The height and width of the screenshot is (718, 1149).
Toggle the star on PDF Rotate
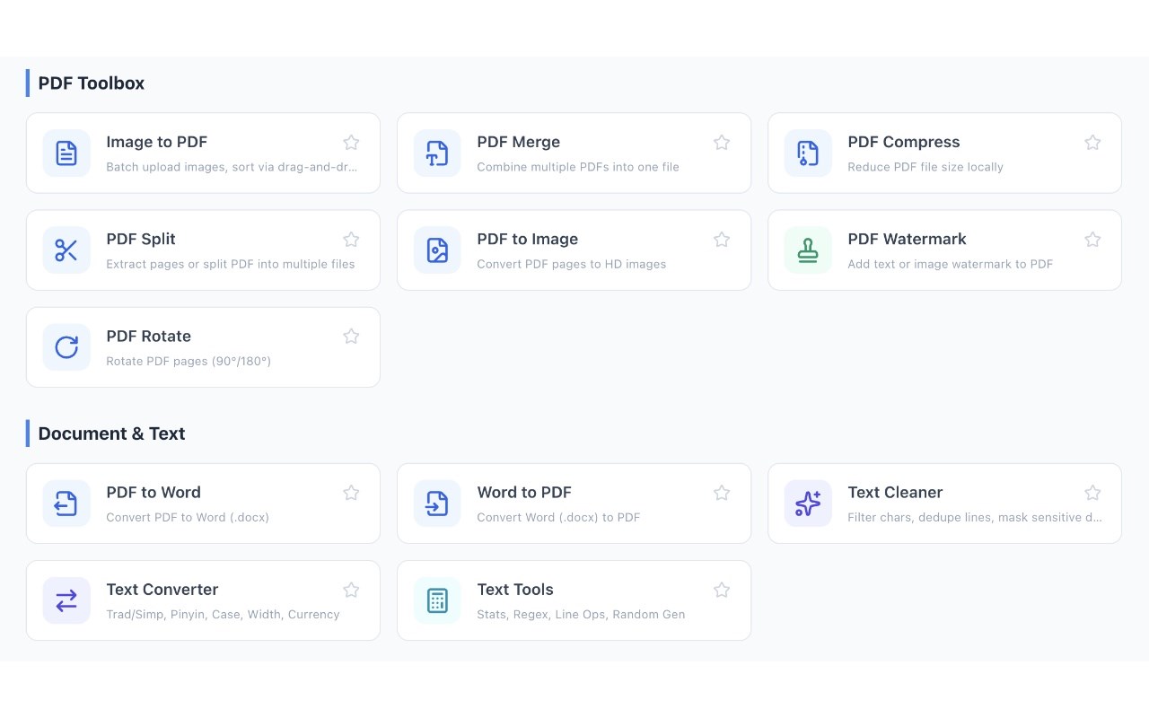351,336
